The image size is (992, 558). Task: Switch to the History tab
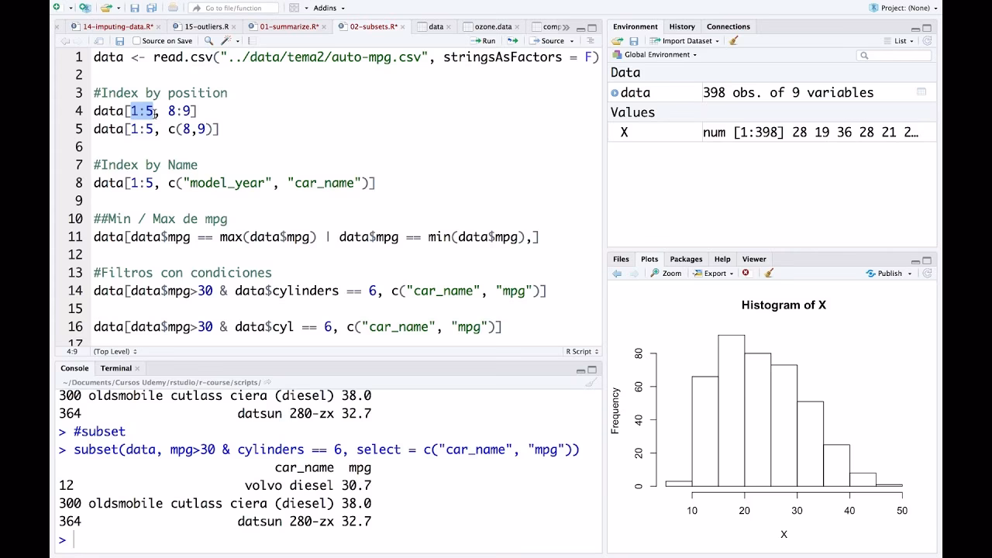click(682, 26)
